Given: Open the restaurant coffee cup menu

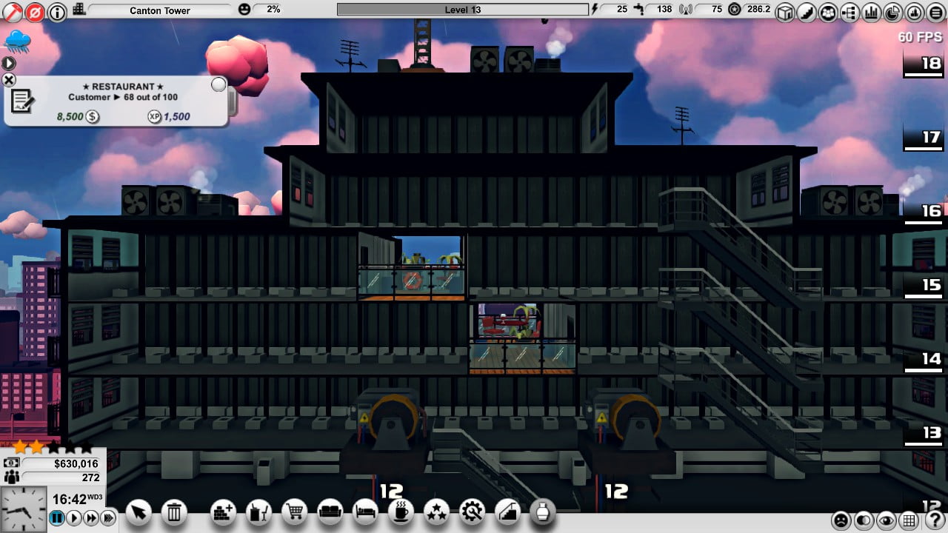Looking at the screenshot, I should [x=401, y=512].
